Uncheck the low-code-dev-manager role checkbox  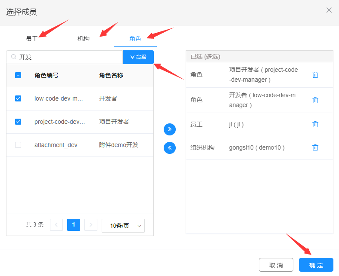click(x=18, y=98)
